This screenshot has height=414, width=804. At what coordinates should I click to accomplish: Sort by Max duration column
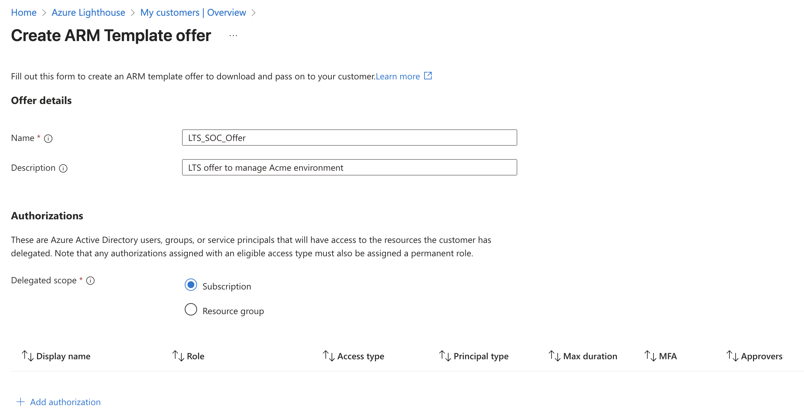(590, 356)
